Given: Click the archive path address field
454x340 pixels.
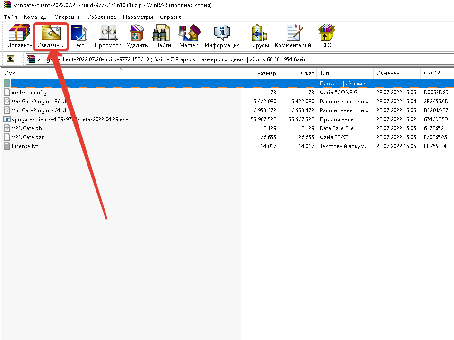Looking at the screenshot, I should (240, 59).
